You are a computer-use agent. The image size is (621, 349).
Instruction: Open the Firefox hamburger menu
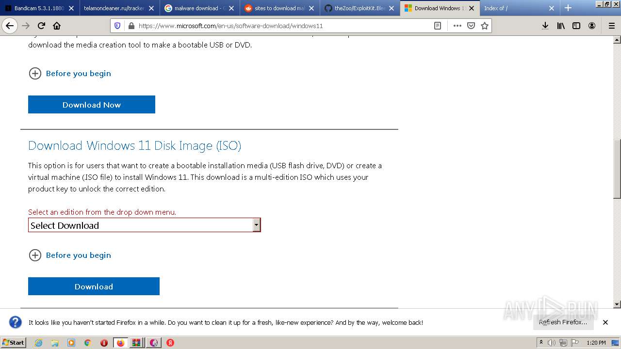[x=611, y=26]
